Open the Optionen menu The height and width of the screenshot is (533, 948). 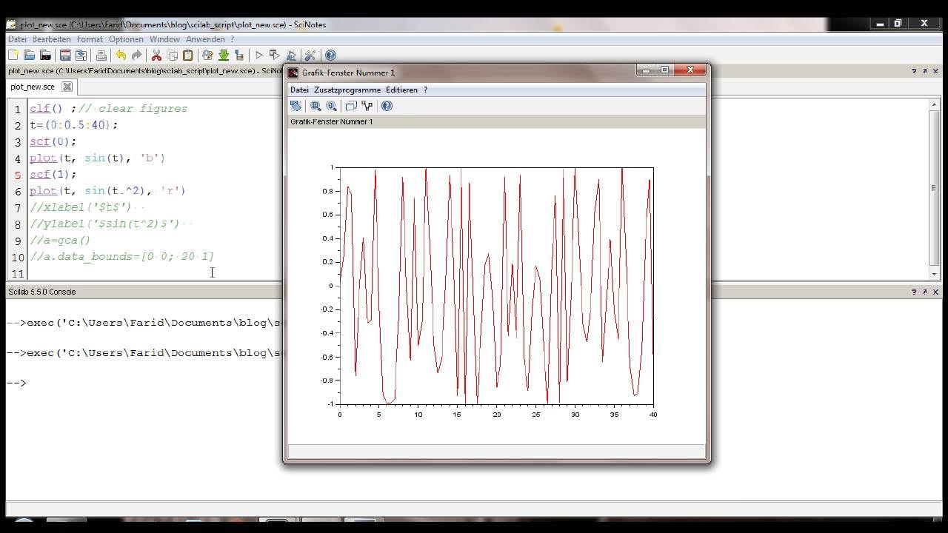126,39
